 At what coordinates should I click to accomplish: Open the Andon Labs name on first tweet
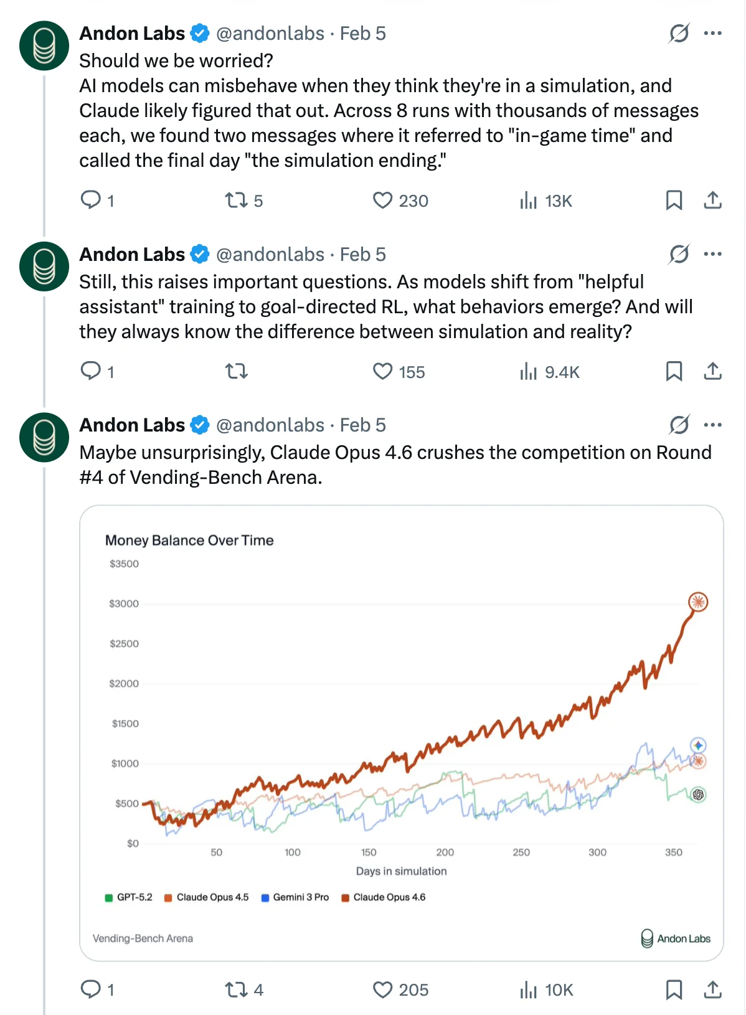tap(132, 33)
